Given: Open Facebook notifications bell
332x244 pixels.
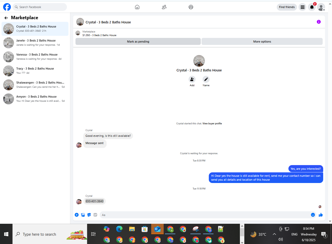Looking at the screenshot, I should pos(312,7).
